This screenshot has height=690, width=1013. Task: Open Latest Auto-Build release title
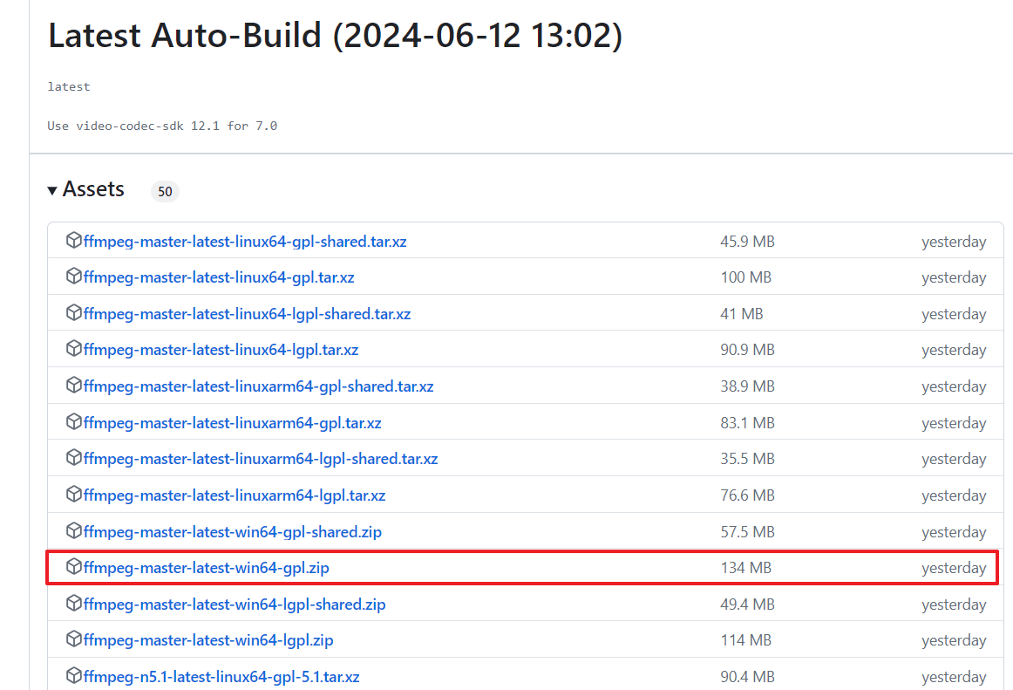tap(336, 35)
